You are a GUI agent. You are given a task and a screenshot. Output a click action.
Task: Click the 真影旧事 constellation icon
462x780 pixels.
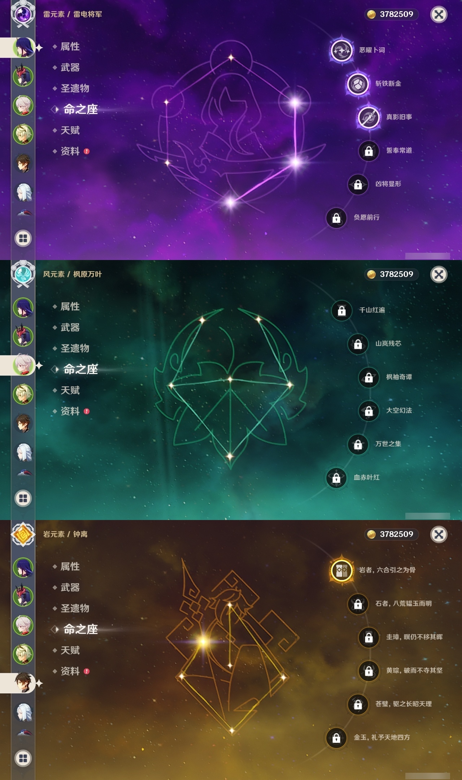pos(369,117)
